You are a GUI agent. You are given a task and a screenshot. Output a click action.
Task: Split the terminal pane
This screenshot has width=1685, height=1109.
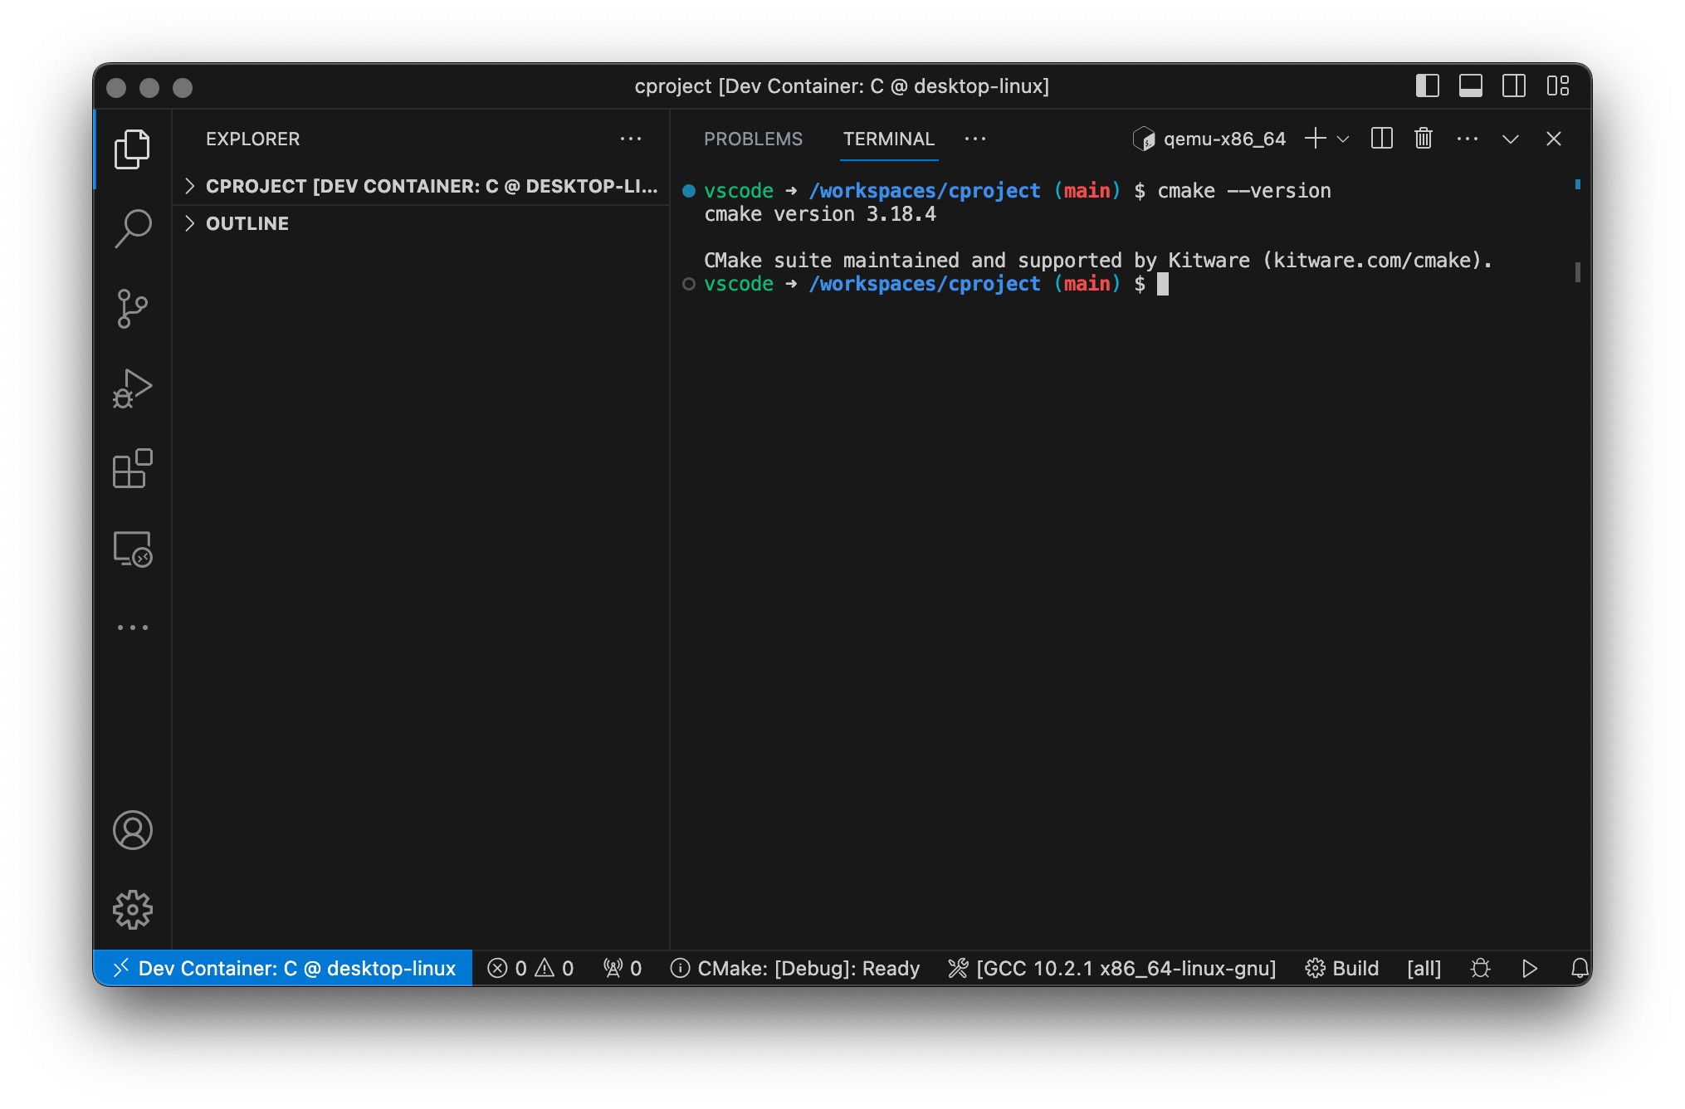(1382, 139)
